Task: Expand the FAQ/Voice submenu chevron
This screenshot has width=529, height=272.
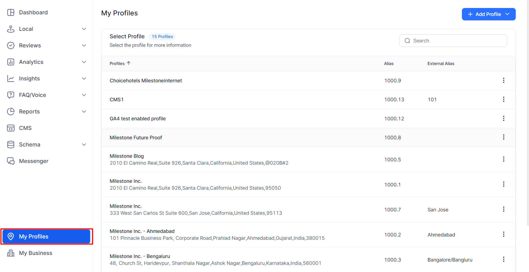Action: 84,95
